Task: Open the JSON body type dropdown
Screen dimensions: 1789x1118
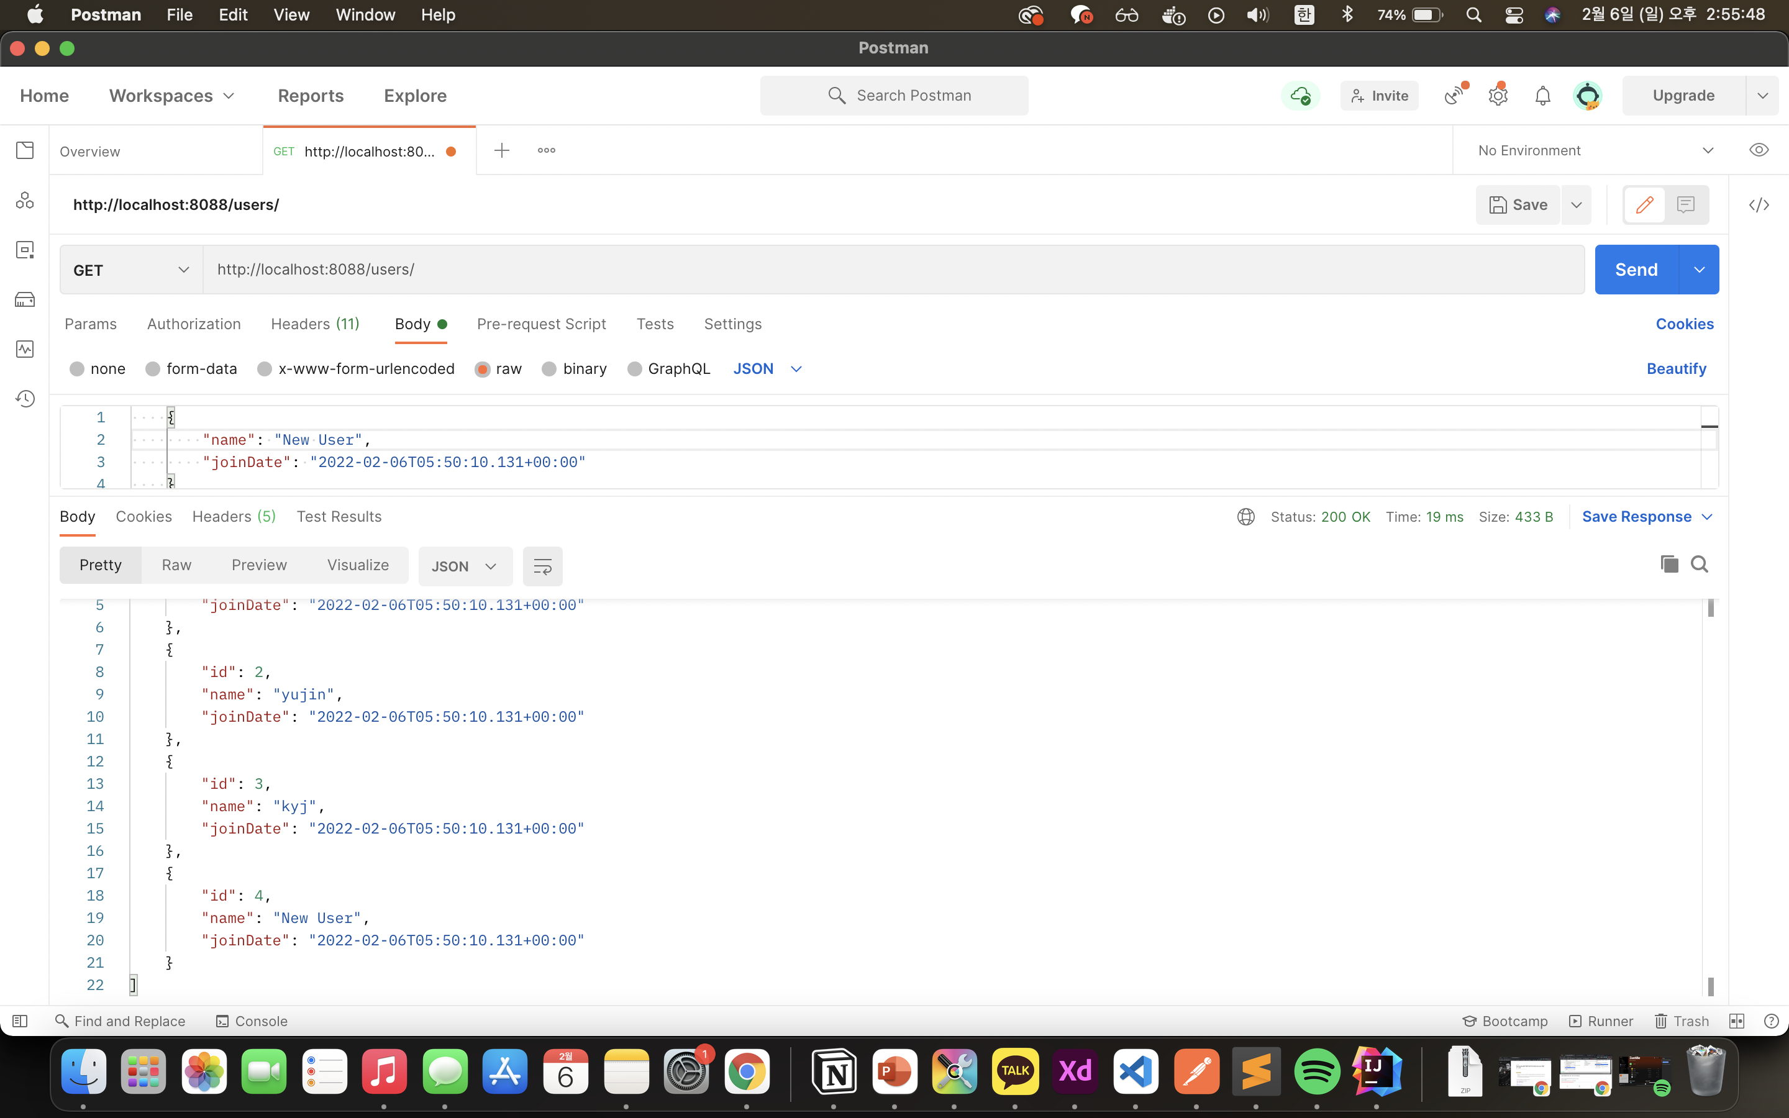Action: click(767, 369)
